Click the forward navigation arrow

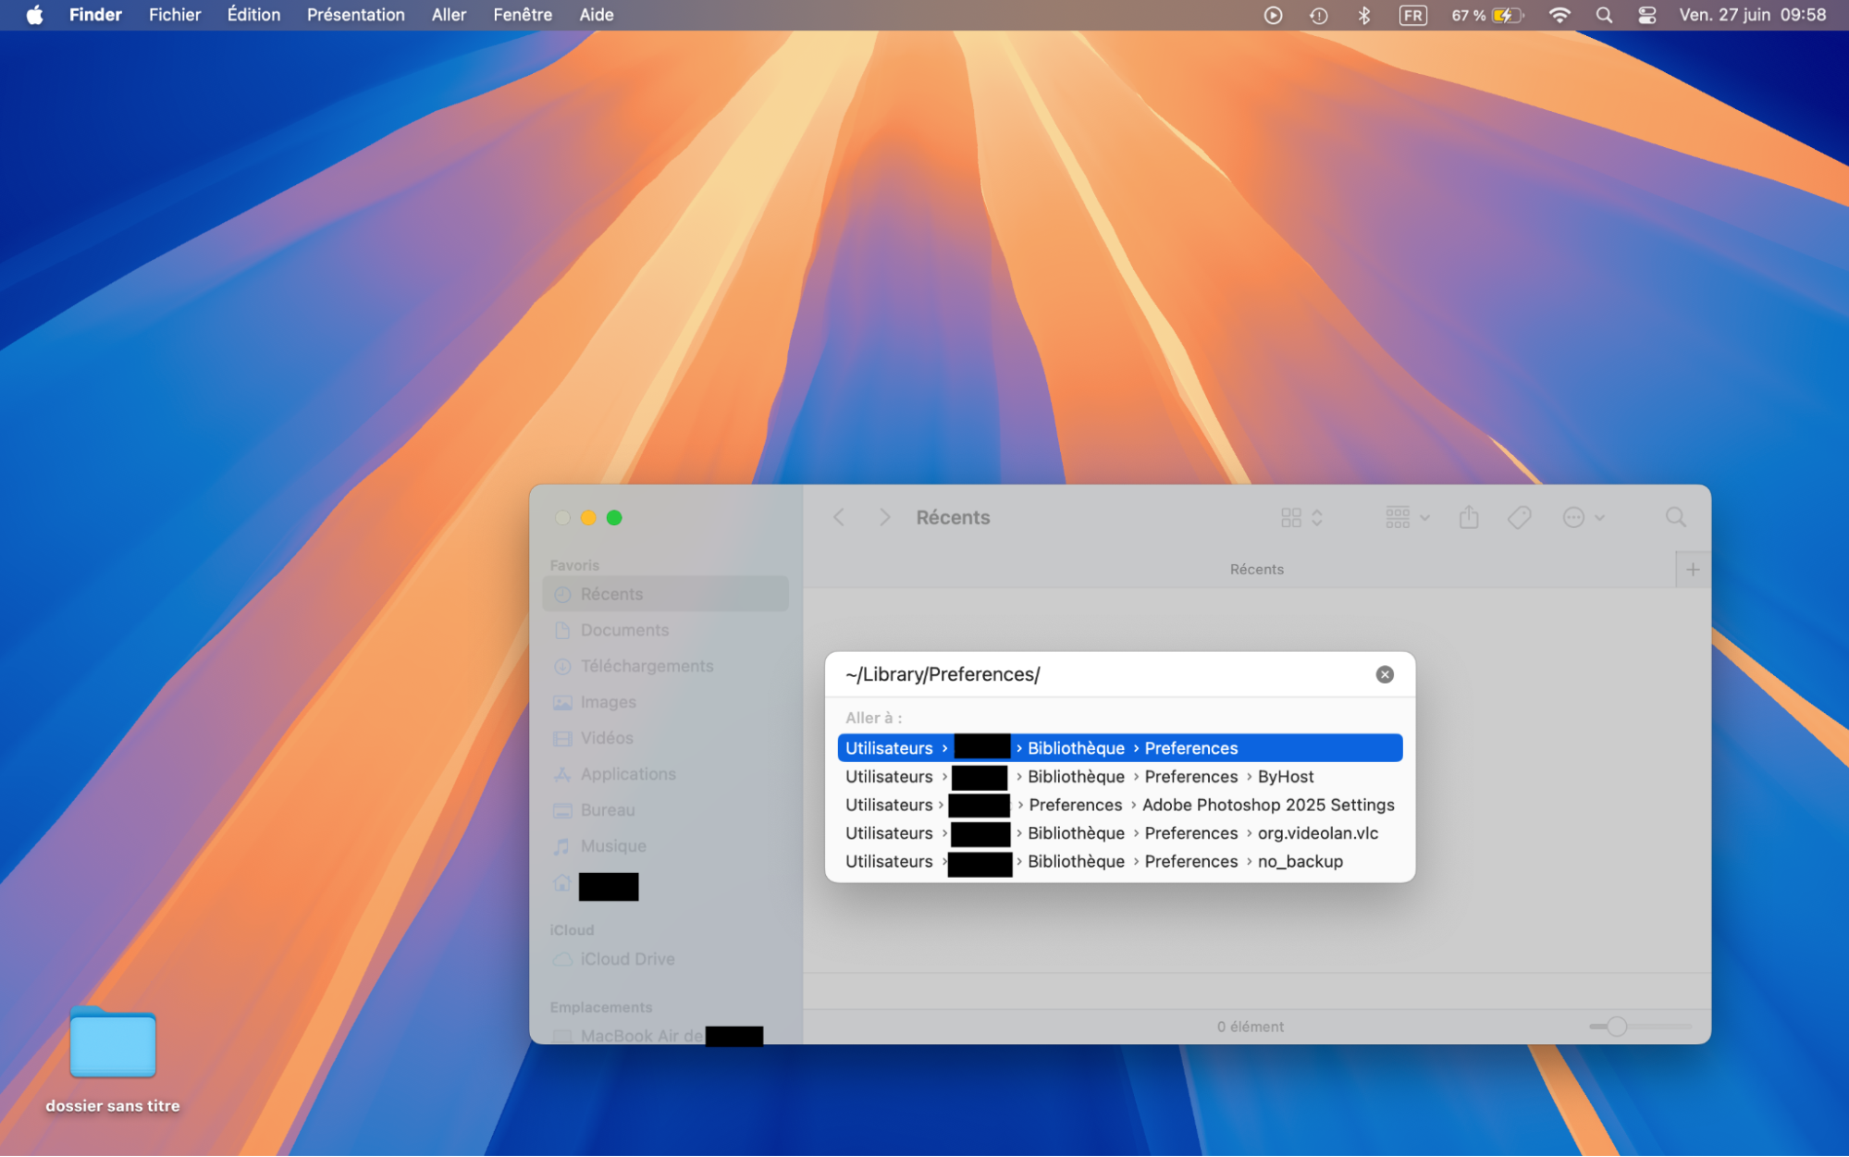point(884,517)
